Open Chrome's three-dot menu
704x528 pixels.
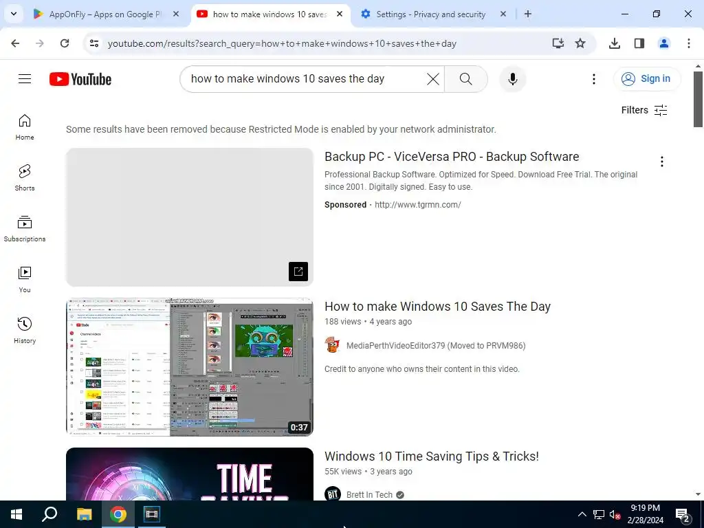coord(688,43)
